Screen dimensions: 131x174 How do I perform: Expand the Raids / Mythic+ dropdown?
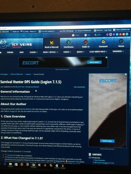pyautogui.click(x=51, y=52)
